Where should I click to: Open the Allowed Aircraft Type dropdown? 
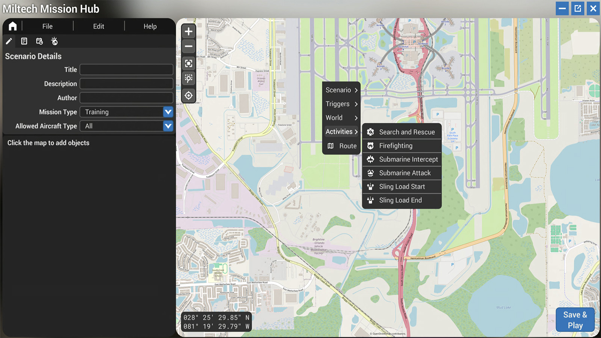point(168,126)
